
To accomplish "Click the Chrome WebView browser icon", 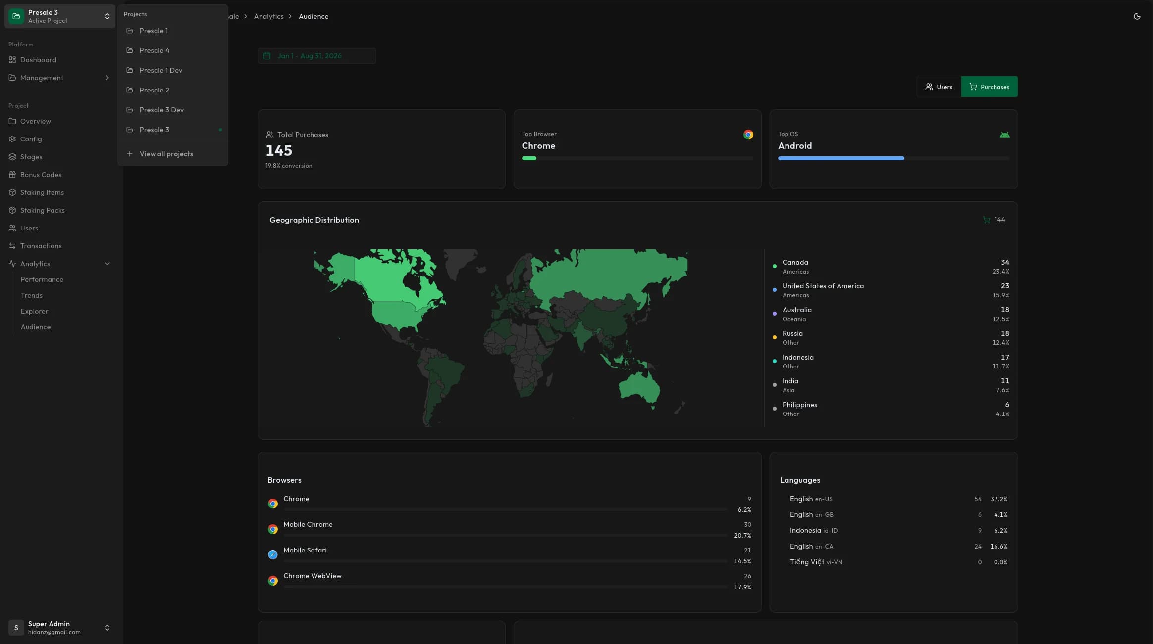I will point(273,581).
